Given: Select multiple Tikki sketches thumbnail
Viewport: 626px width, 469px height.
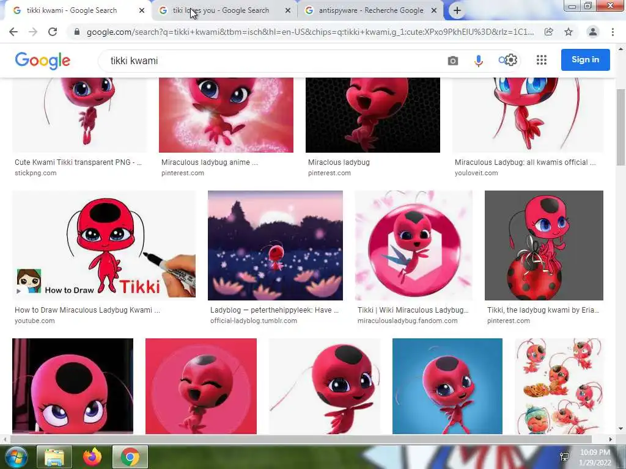Looking at the screenshot, I should [x=559, y=386].
